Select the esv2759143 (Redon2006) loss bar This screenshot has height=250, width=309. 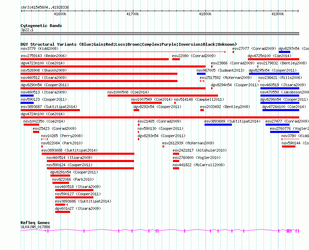94,59
